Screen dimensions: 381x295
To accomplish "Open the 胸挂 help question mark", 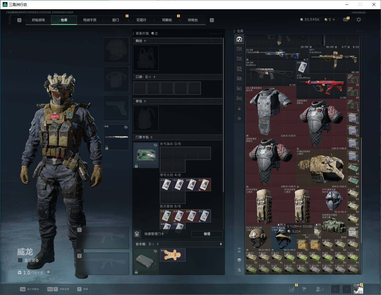I will [145, 41].
